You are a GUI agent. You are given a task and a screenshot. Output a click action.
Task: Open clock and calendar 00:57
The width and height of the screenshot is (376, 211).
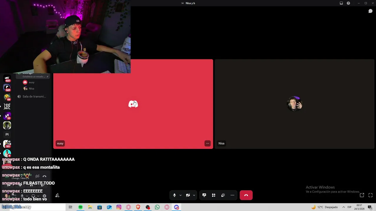[x=359, y=207]
